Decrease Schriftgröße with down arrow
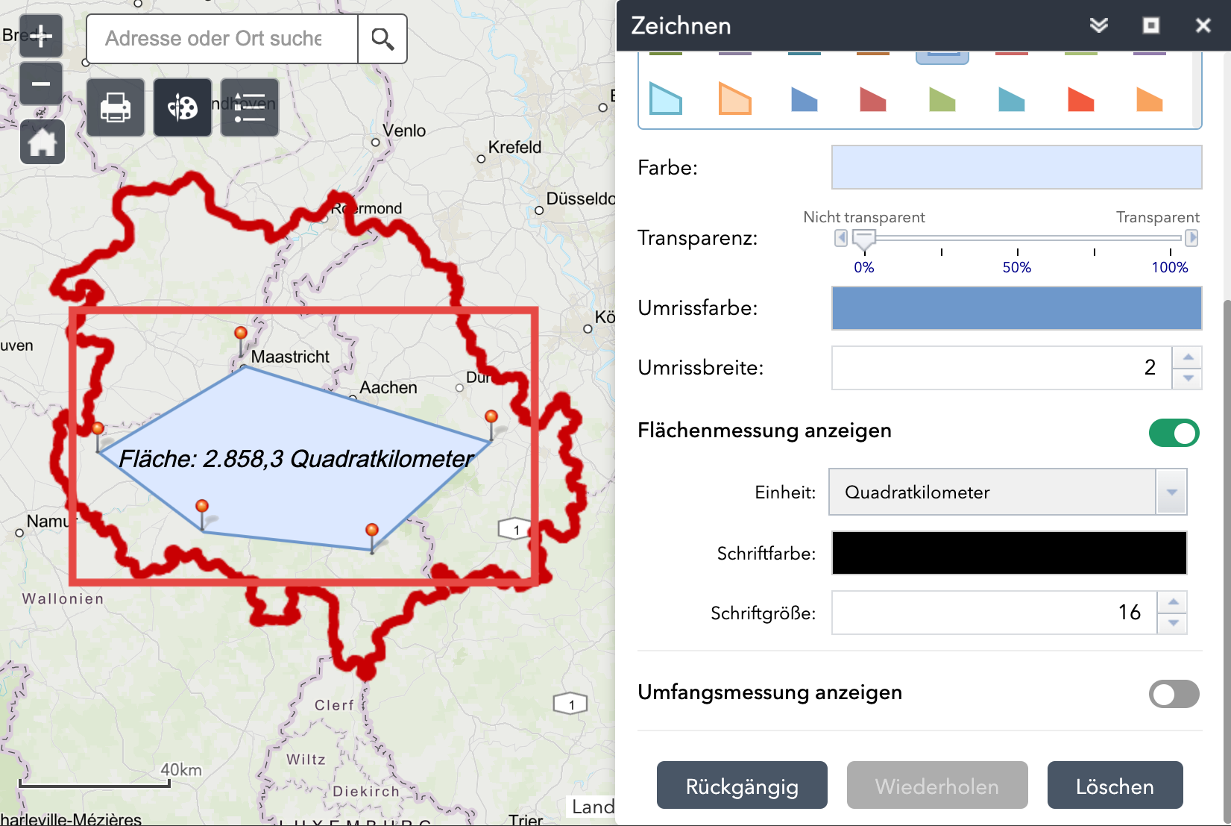1231x826 pixels. 1173,623
